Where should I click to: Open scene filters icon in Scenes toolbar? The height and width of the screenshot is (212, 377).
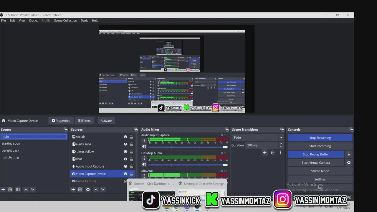[18, 190]
